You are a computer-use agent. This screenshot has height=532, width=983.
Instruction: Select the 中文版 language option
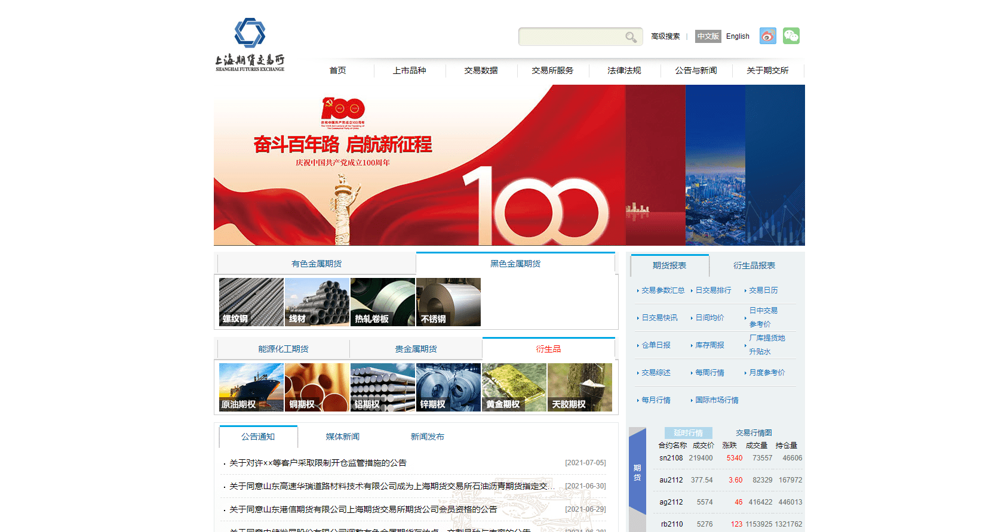tap(708, 36)
